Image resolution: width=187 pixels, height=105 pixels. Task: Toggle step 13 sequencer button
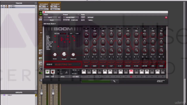147,72
